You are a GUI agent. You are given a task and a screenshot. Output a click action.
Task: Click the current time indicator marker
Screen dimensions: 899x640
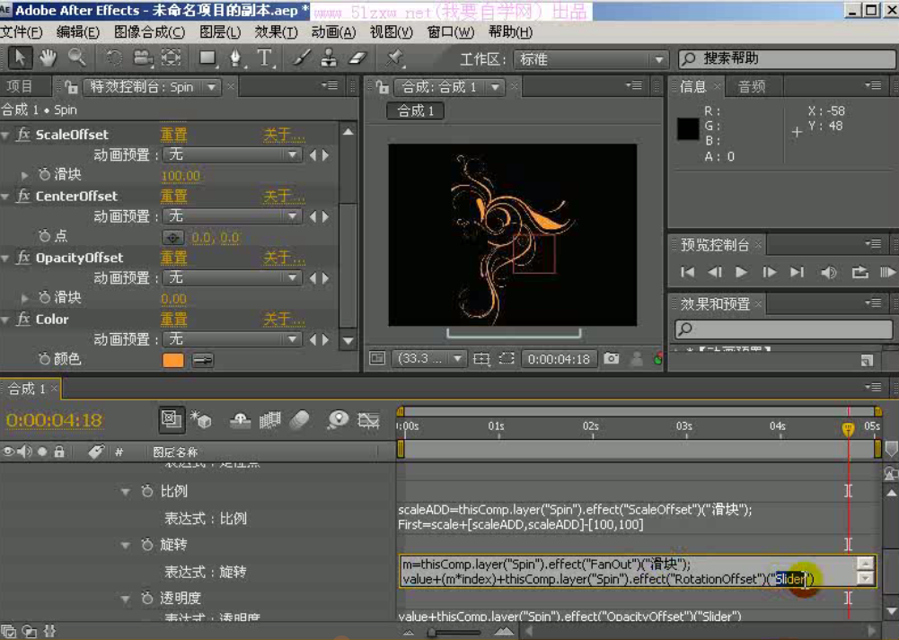[x=848, y=429]
